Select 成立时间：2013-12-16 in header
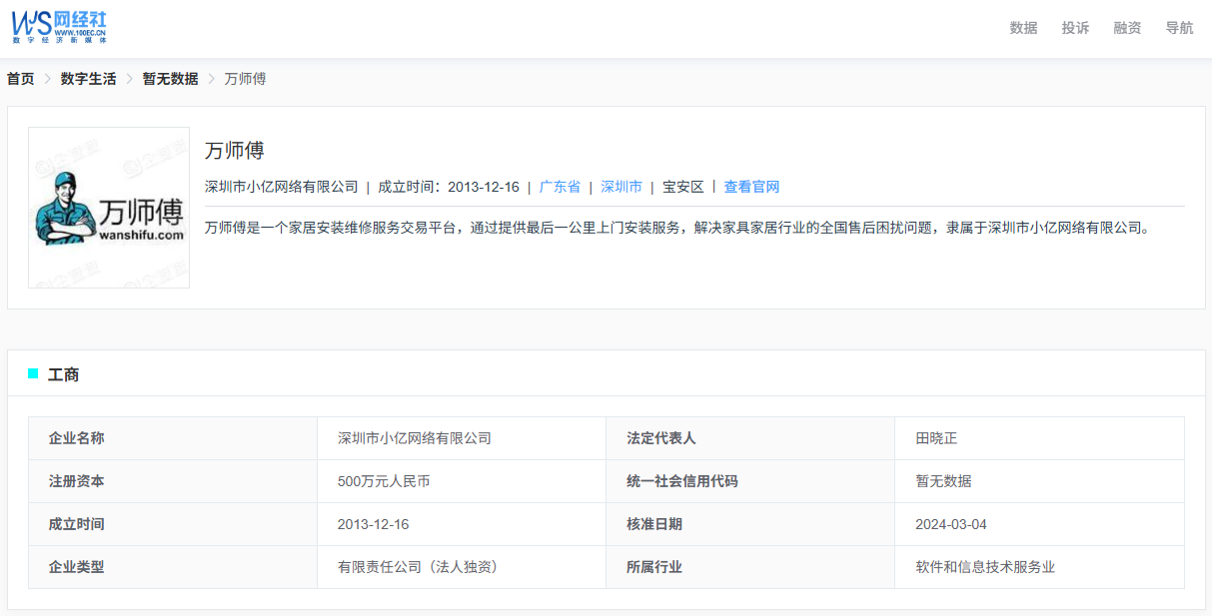Viewport: 1212px width, 616px height. [449, 187]
